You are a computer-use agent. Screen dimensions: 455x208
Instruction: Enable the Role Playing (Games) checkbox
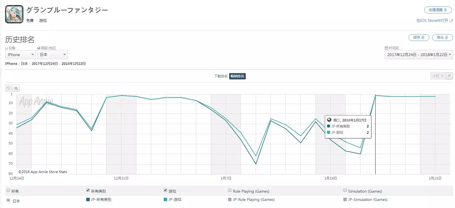[230, 190]
